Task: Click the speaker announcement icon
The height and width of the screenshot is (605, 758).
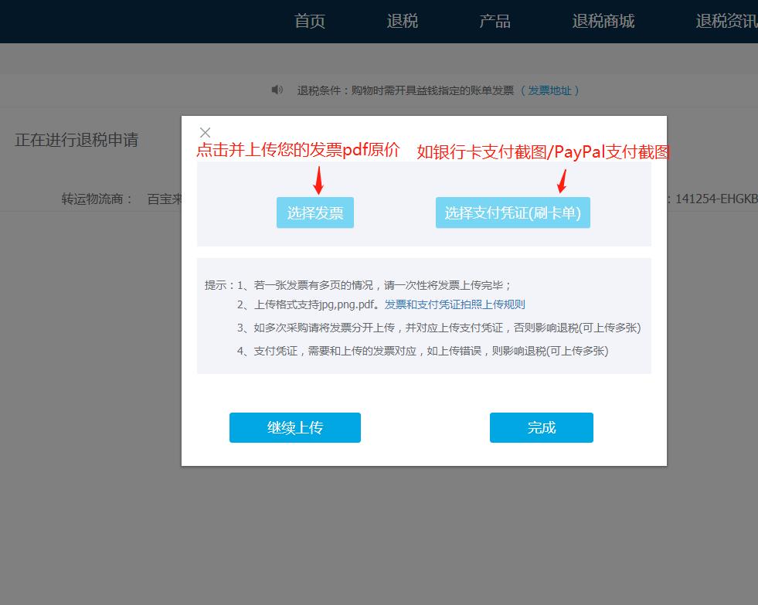Action: (277, 90)
